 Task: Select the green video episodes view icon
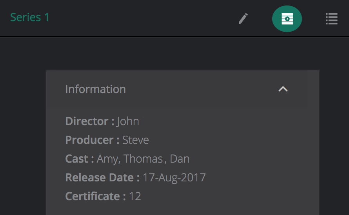pos(287,19)
